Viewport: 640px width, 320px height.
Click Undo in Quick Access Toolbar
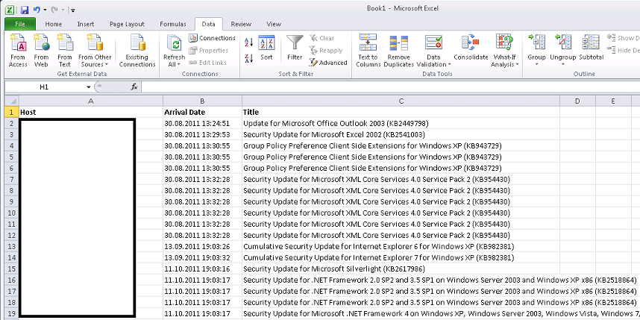pyautogui.click(x=37, y=9)
